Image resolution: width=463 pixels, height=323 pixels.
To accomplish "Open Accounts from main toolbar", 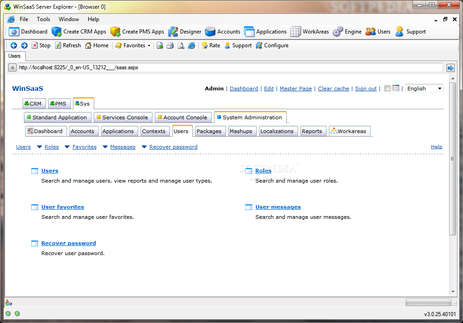I will (223, 32).
